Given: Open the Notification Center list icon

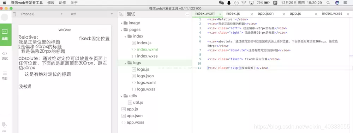Looking at the screenshot, I should point(345,3).
